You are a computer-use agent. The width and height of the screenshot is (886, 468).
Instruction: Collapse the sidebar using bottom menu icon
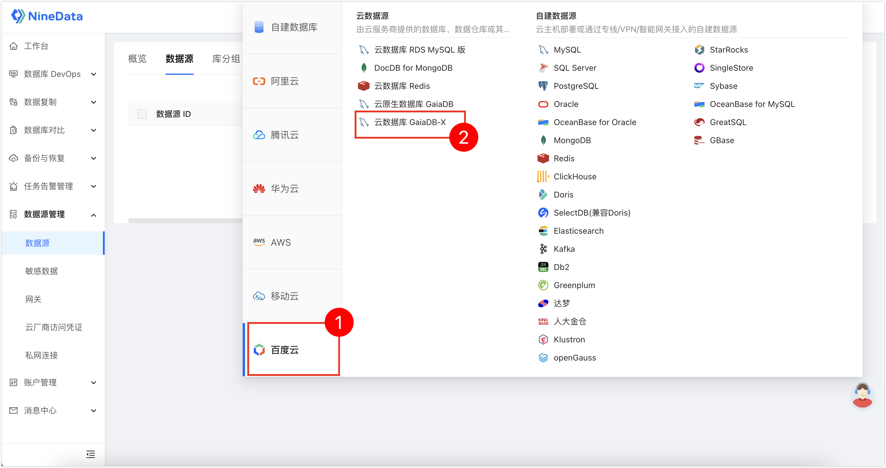pos(90,454)
